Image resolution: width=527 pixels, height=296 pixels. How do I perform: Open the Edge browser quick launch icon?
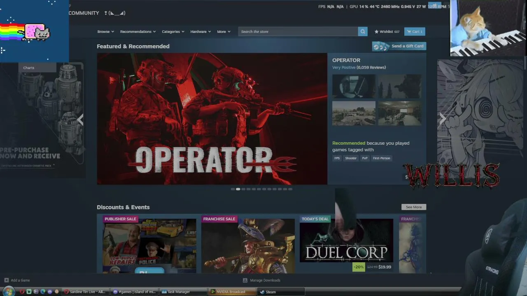click(x=43, y=292)
